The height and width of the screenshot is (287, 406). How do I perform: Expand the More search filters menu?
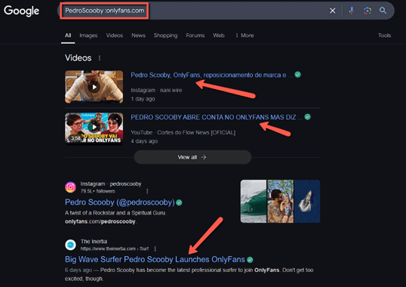click(245, 35)
